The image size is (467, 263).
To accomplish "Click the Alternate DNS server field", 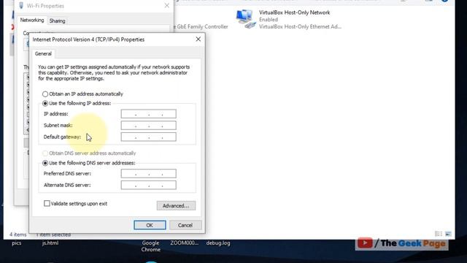I will click(x=148, y=185).
